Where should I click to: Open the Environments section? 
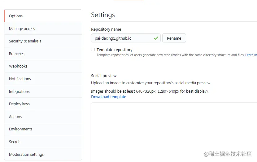click(21, 129)
